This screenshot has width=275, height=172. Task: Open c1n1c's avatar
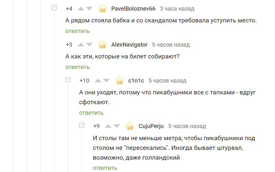click(119, 81)
